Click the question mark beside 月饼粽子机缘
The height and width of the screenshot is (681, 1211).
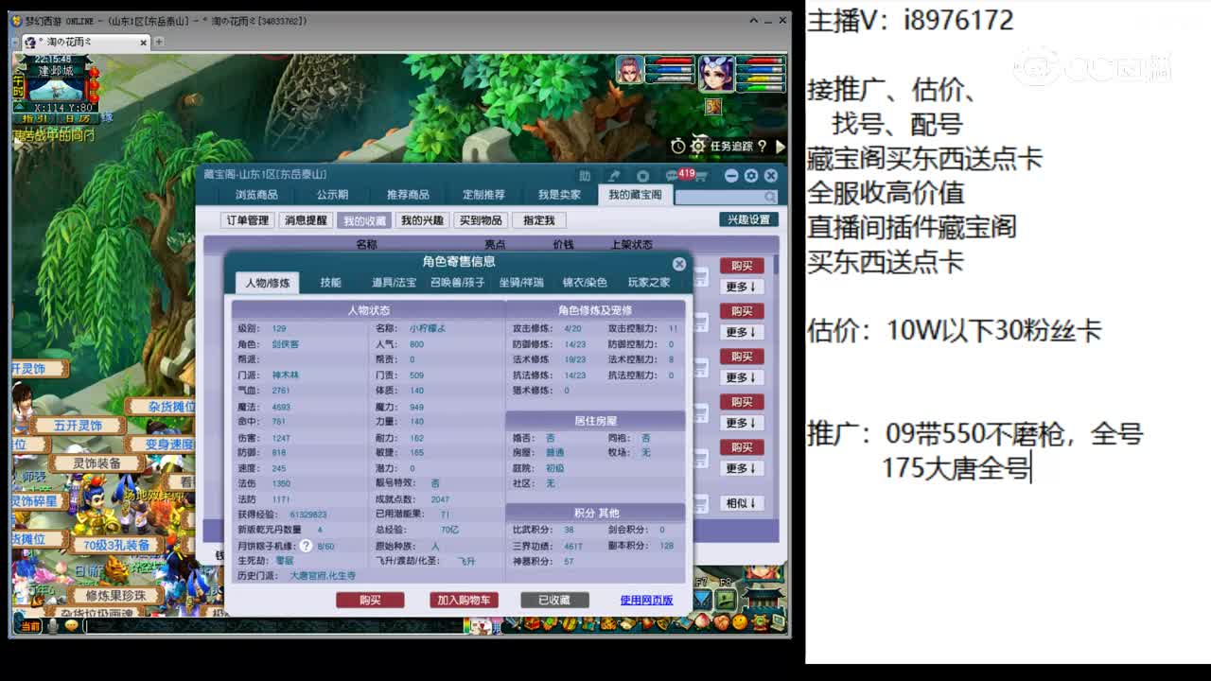click(x=306, y=546)
